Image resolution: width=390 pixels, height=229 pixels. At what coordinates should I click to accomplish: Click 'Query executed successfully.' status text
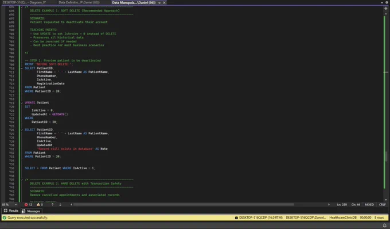point(28,218)
